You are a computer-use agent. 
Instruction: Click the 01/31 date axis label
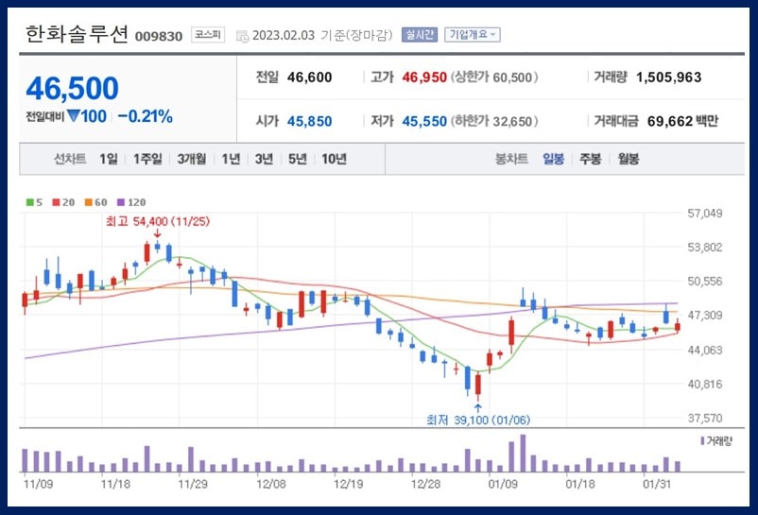pos(657,484)
